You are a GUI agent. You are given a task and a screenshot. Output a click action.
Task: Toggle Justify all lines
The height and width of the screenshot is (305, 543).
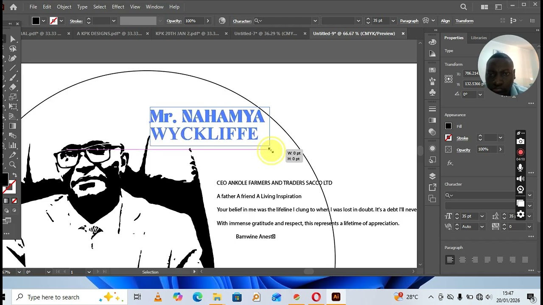click(x=525, y=260)
